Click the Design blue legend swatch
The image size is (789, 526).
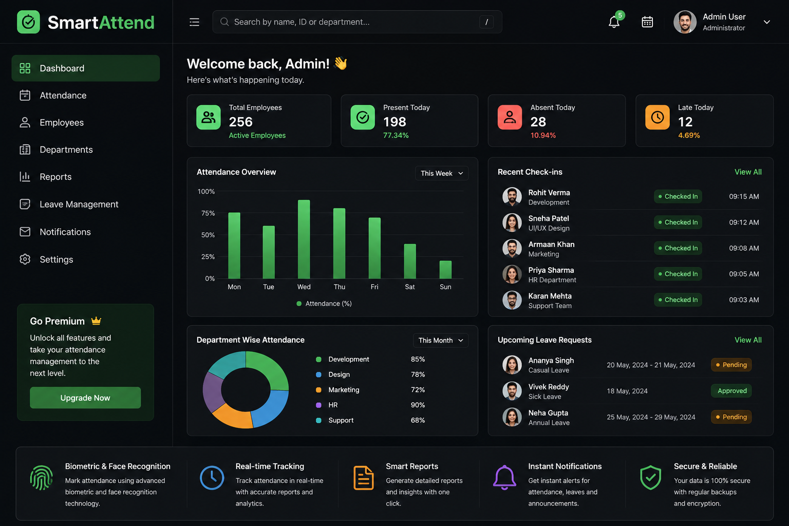point(318,374)
